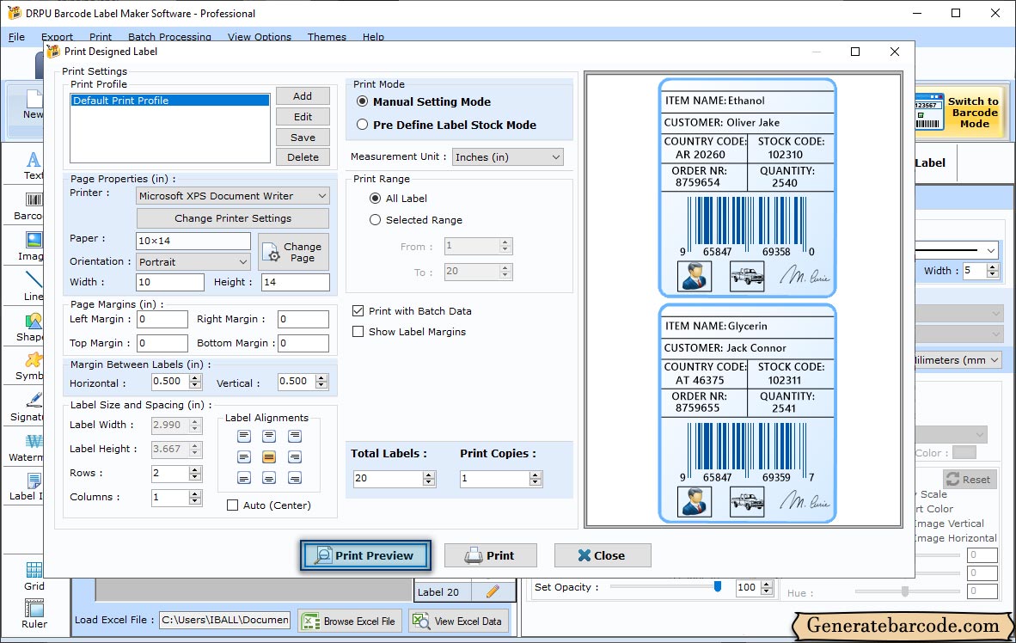The width and height of the screenshot is (1016, 643).
Task: Align labels middle-right icon
Action: click(x=295, y=457)
